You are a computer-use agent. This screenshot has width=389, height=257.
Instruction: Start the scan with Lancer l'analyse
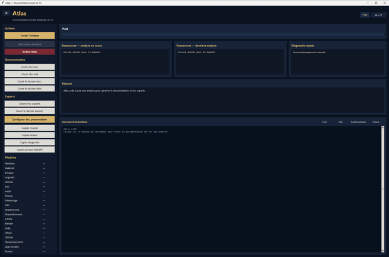[x=29, y=36]
